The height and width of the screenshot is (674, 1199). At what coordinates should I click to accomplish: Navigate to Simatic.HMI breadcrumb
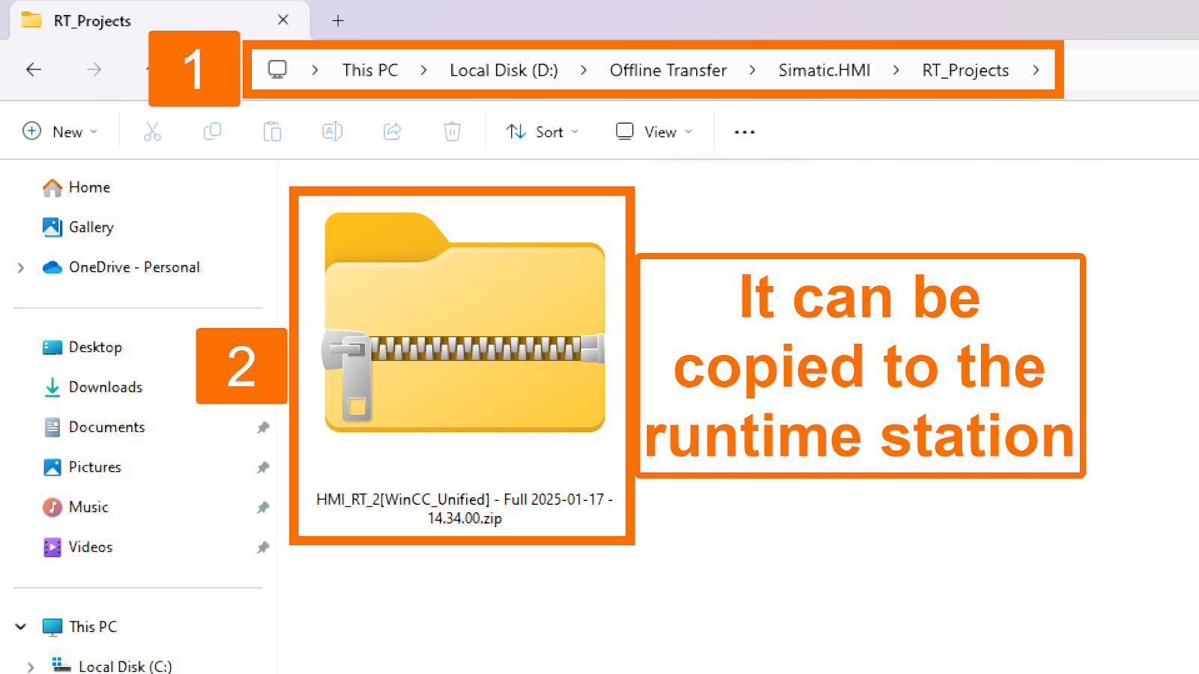pyautogui.click(x=824, y=70)
